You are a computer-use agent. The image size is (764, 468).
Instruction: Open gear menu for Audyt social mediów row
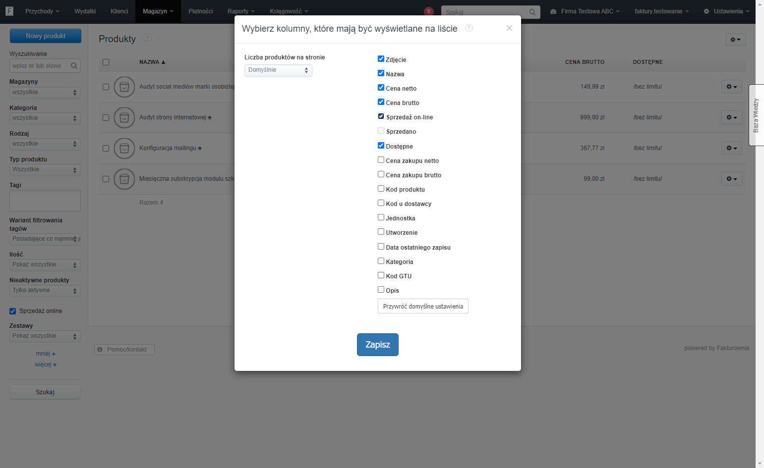(732, 87)
